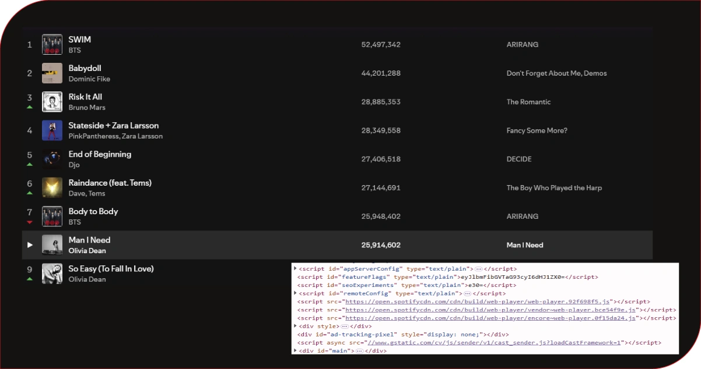This screenshot has width=701, height=369.
Task: Click the song title "Risk It All"
Action: pos(85,97)
